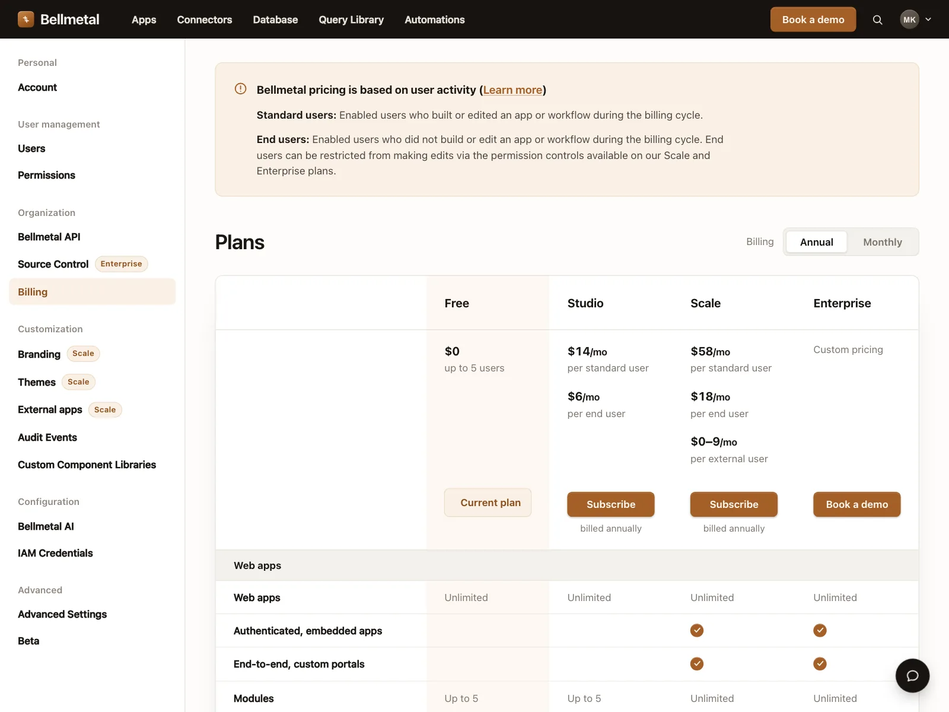This screenshot has width=949, height=712.
Task: Open the Connectors menu
Action: 205,20
